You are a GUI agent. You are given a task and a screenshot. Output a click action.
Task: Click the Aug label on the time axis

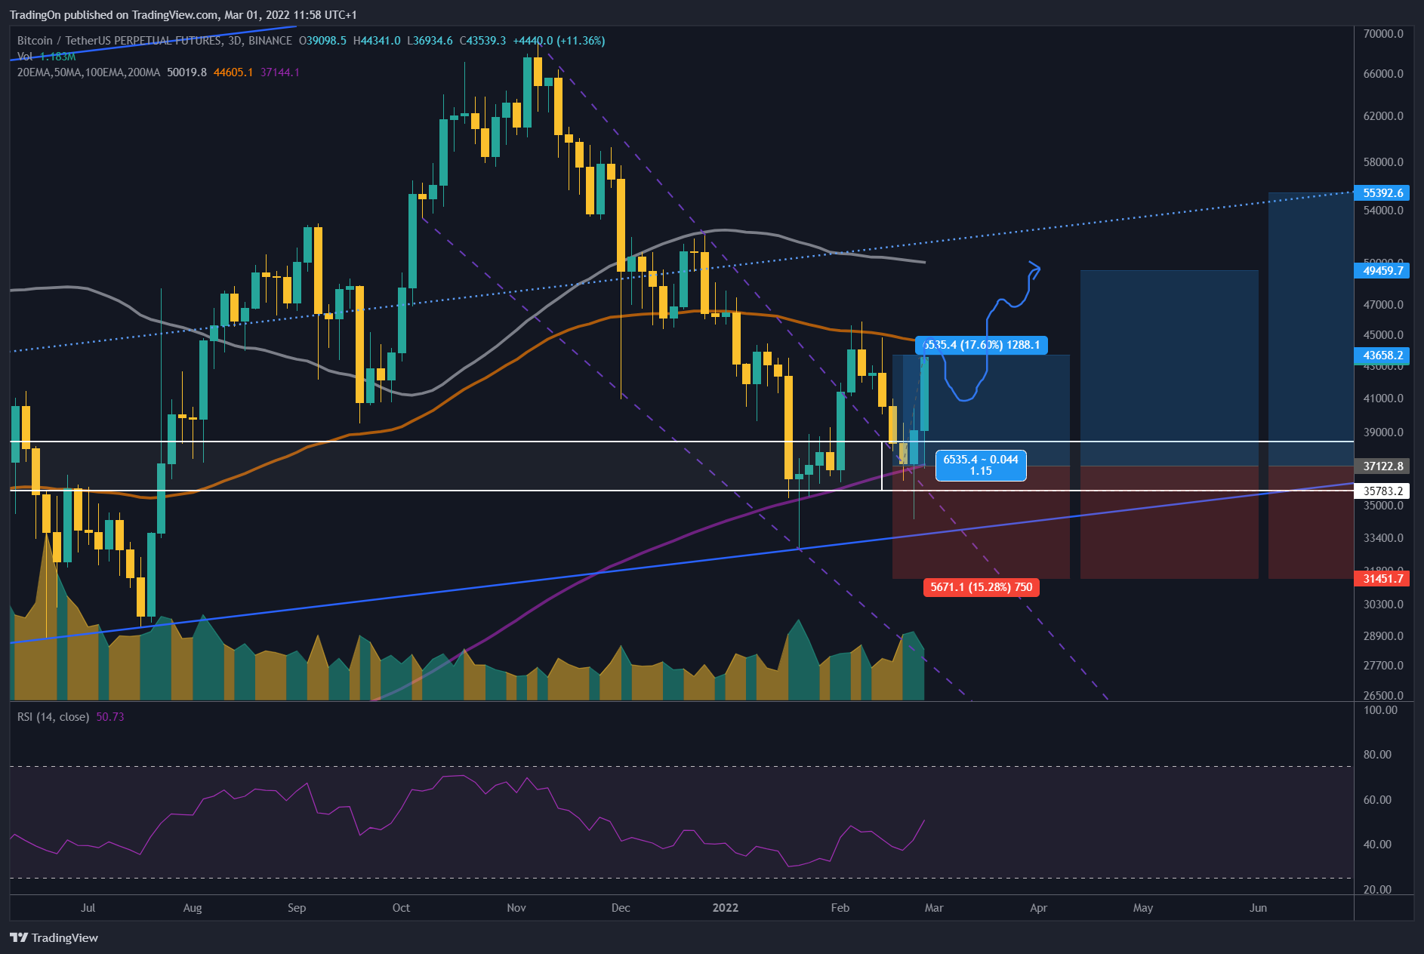click(x=193, y=907)
